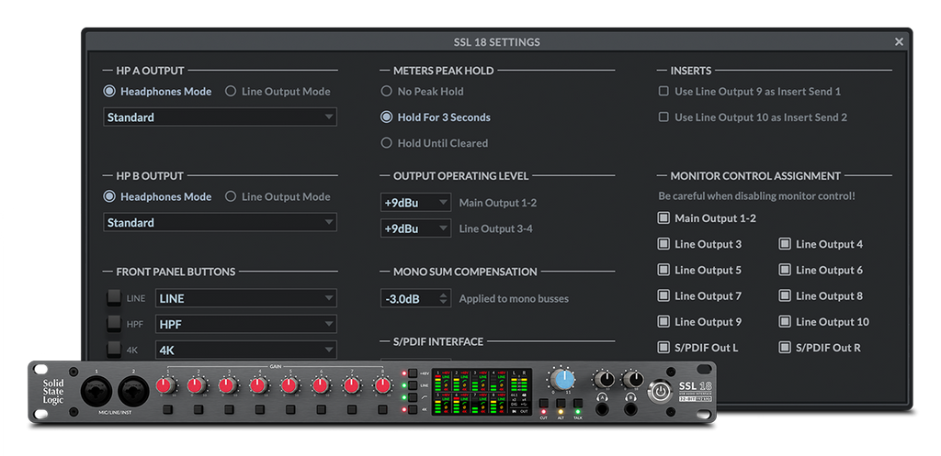Toggle Line Output 3 monitor control checkbox
The height and width of the screenshot is (456, 941).
pyautogui.click(x=663, y=244)
